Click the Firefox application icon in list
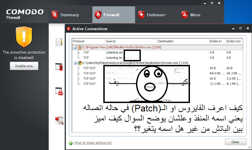Screen dimensions: 252x150 pyautogui.click(x=80, y=47)
